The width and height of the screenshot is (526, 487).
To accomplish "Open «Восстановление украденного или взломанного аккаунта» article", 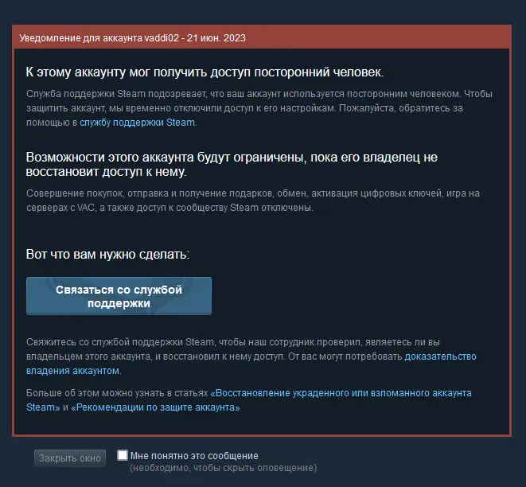I will [341, 393].
